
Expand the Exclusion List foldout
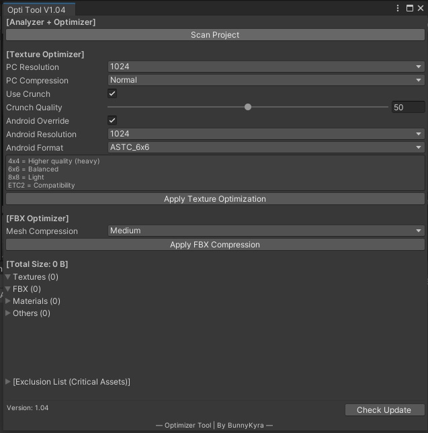pyautogui.click(x=8, y=382)
